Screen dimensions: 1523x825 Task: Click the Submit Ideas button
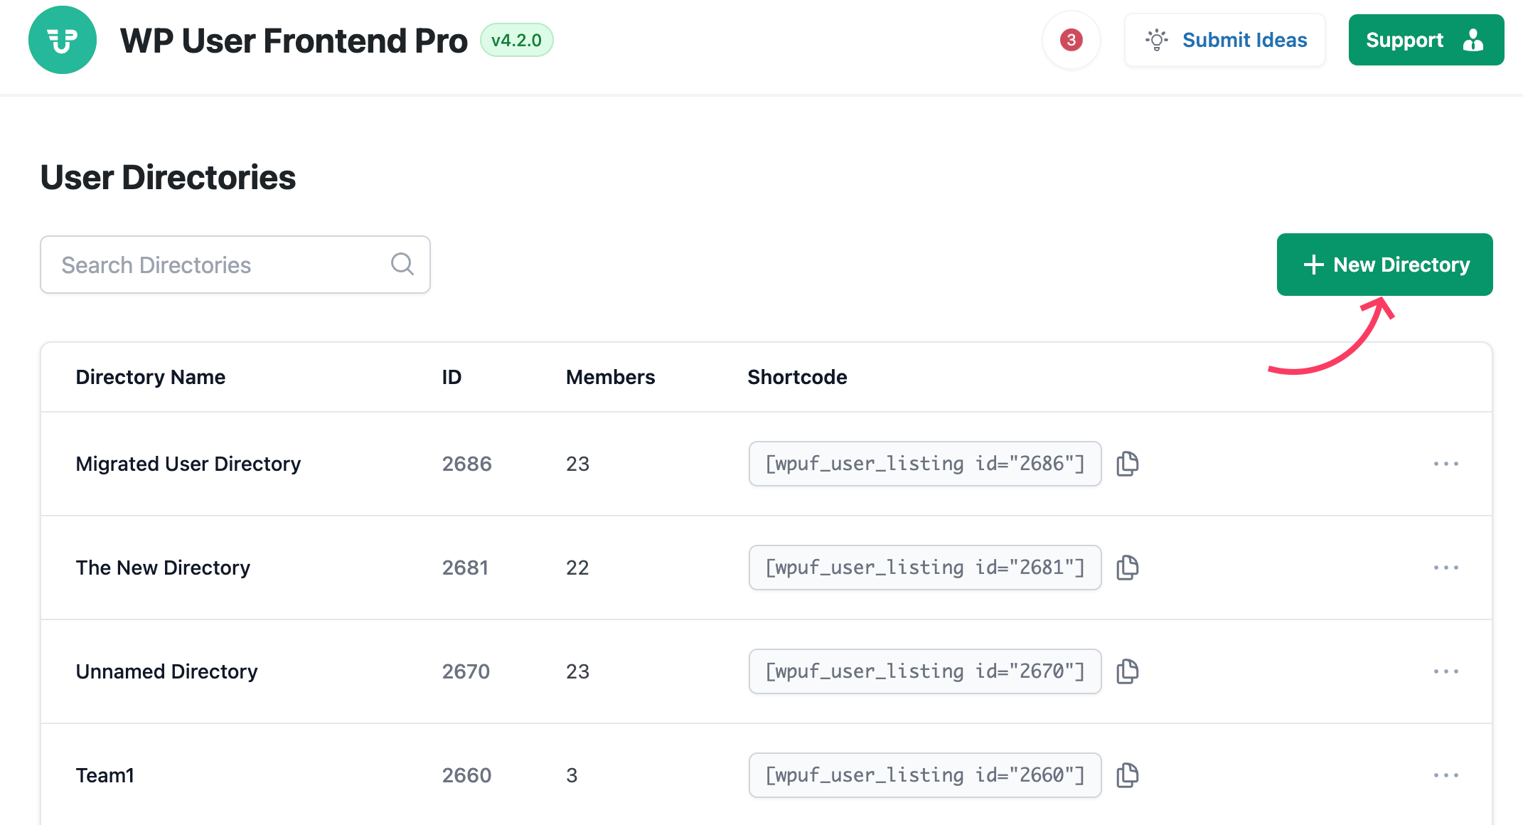coord(1224,40)
